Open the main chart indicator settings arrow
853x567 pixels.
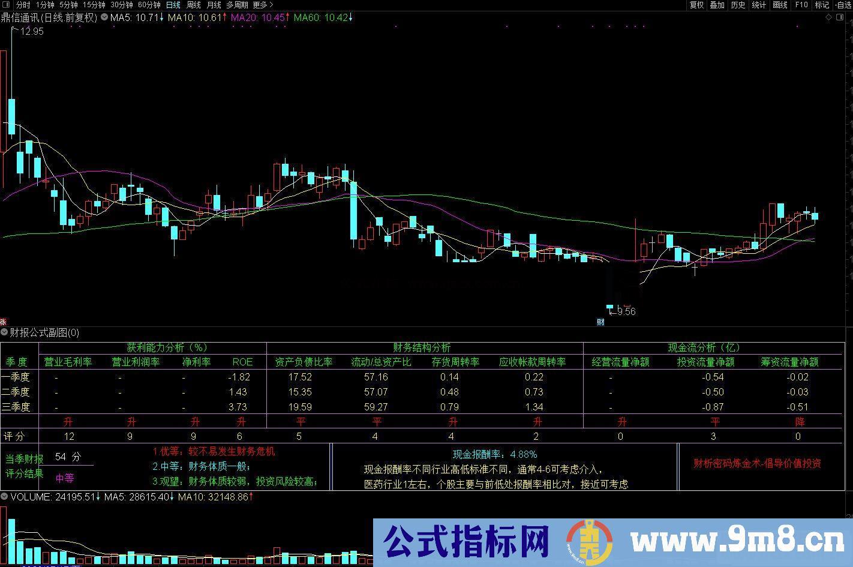point(104,17)
